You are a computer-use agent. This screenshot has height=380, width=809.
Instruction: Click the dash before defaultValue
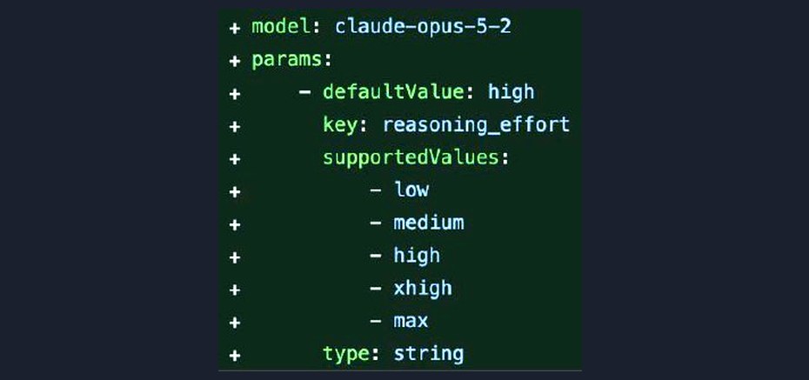[x=305, y=93]
